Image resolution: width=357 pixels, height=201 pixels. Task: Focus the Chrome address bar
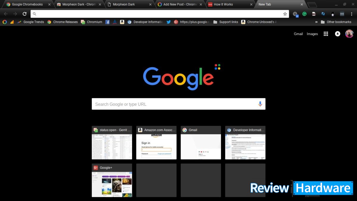coord(160,14)
